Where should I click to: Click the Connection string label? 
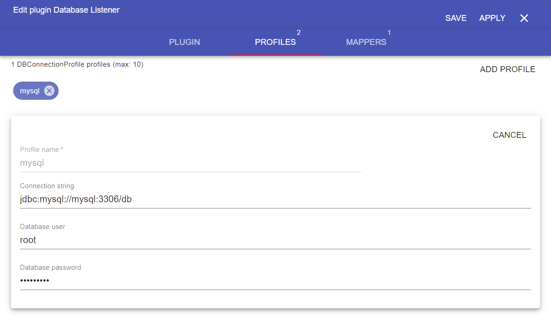47,186
